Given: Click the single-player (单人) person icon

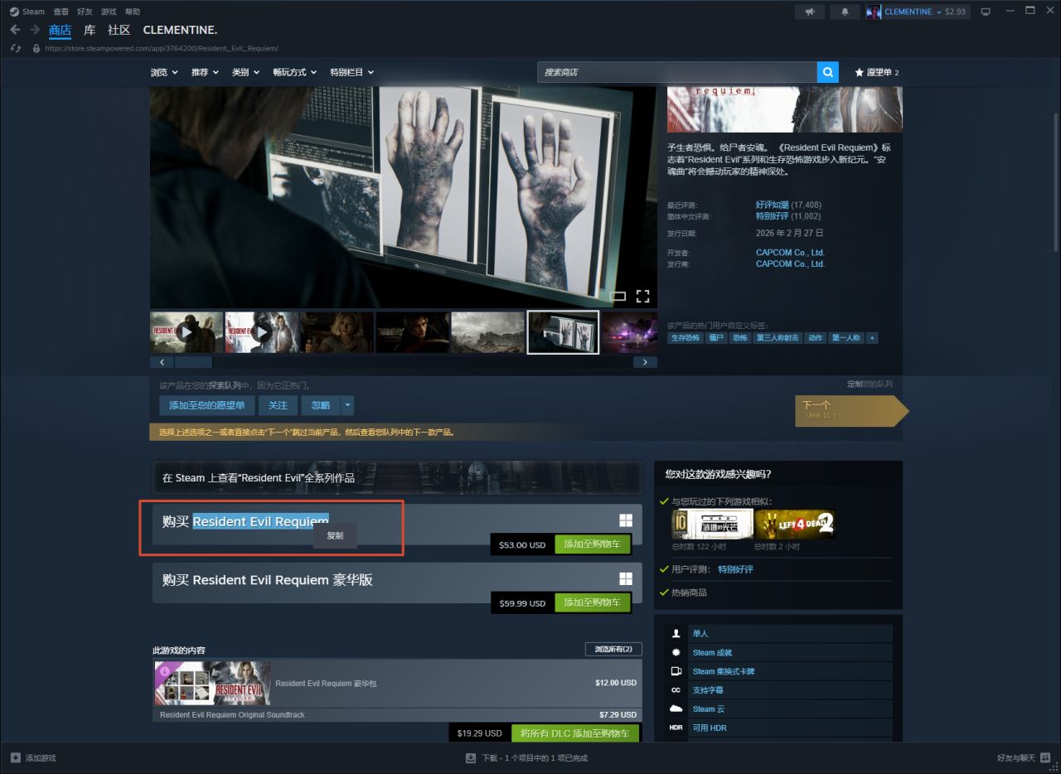Looking at the screenshot, I should [676, 633].
